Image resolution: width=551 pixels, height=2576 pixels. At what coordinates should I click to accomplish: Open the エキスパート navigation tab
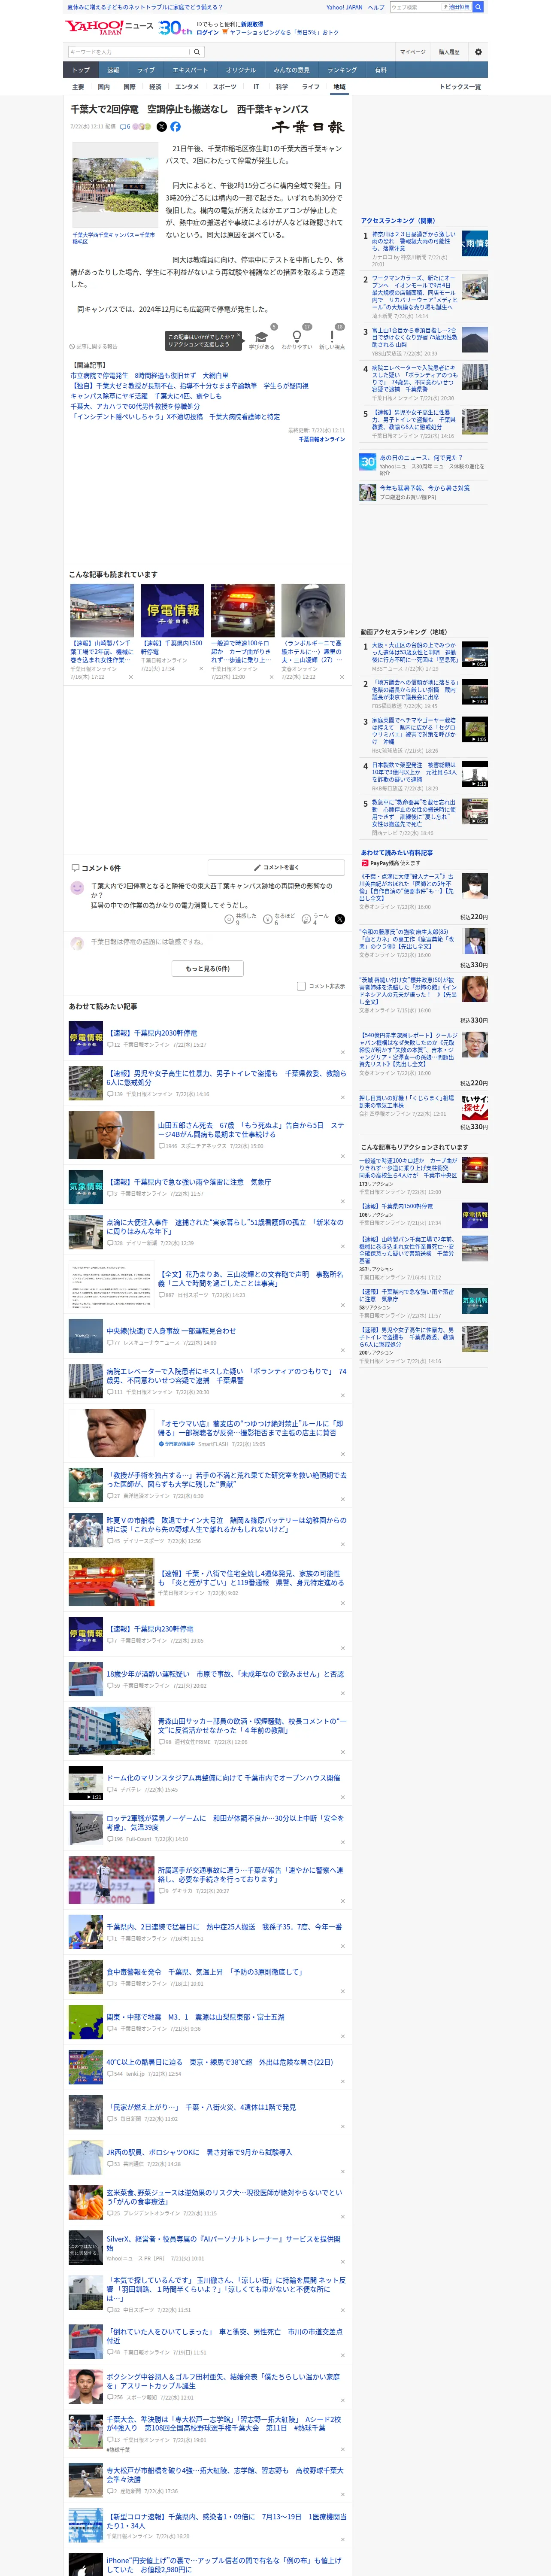tap(190, 70)
